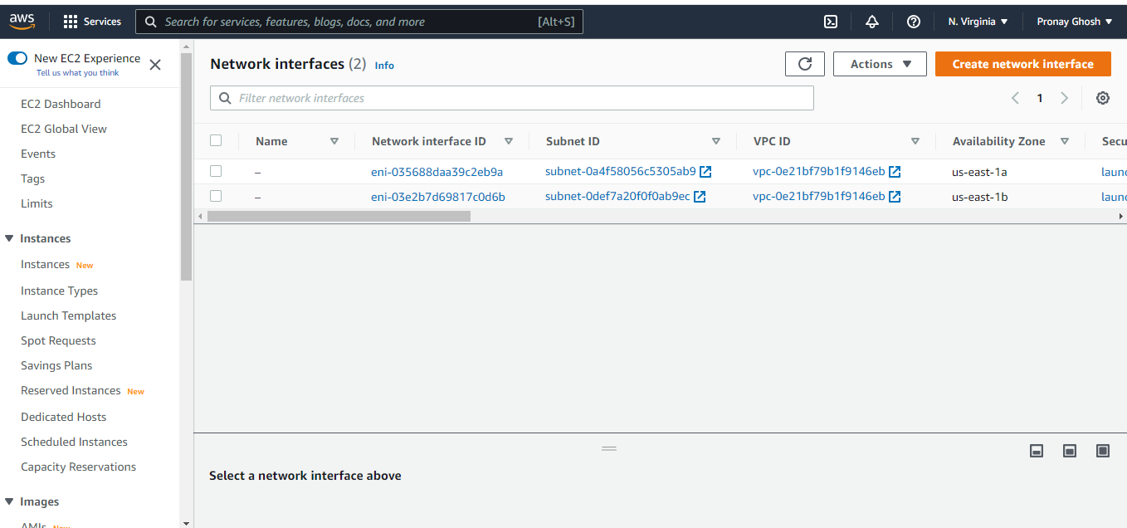Open external link icon for subnet-0a4f58056c5305ab9
1127x528 pixels.
pyautogui.click(x=705, y=172)
